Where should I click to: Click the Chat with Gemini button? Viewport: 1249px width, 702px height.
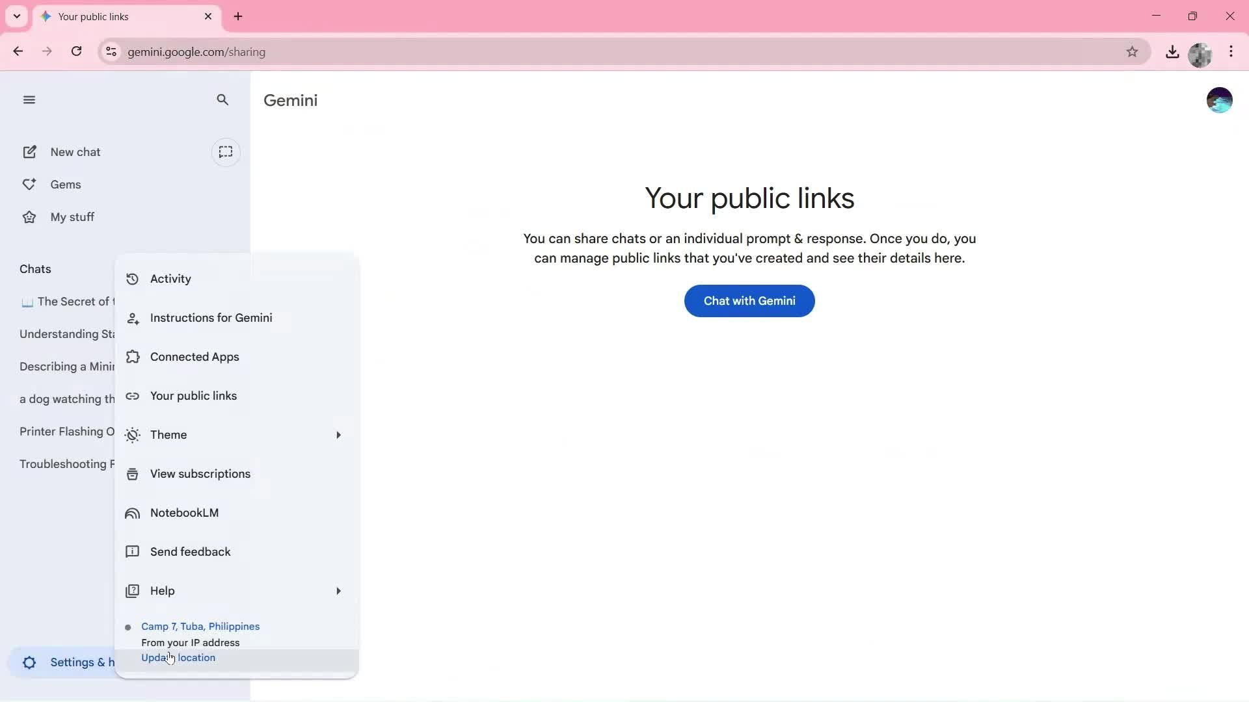click(x=749, y=300)
